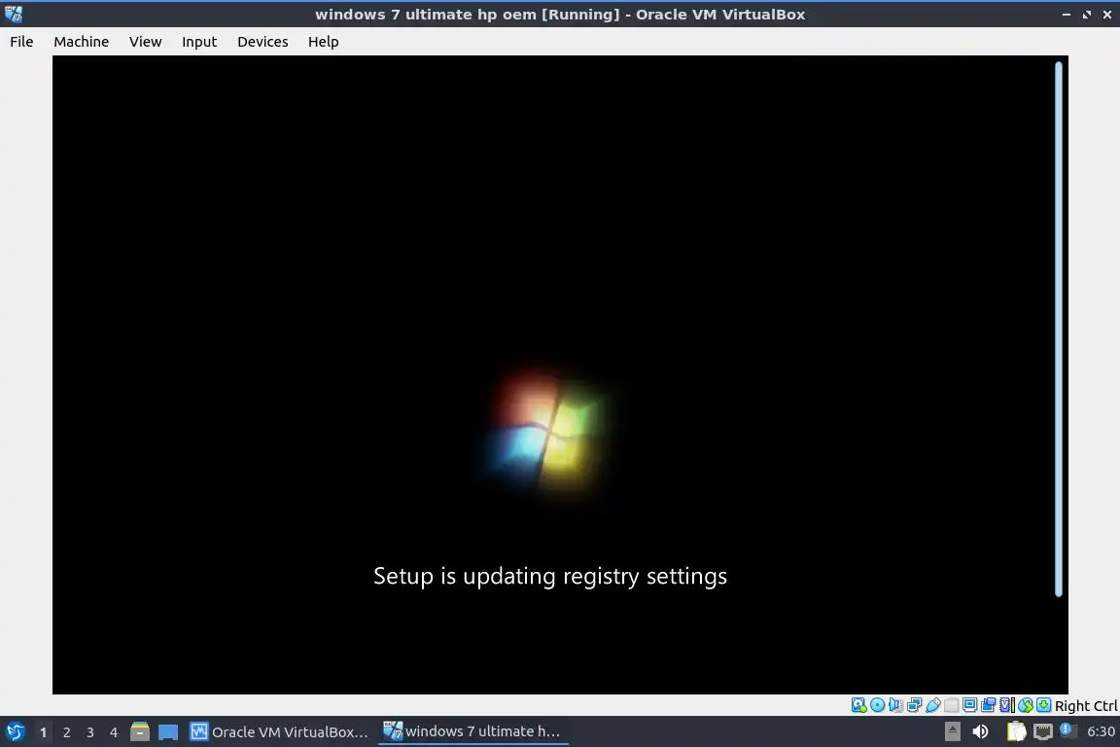Viewport: 1120px width, 747px height.
Task: Click the audio indicator in the status bar
Action: click(x=895, y=705)
